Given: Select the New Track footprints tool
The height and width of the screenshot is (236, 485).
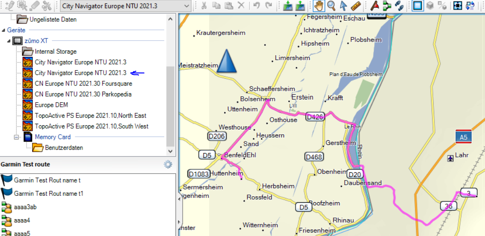Looking at the screenshot, I should pos(399,6).
